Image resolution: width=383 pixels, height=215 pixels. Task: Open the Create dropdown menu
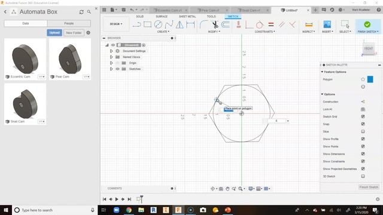(x=163, y=32)
